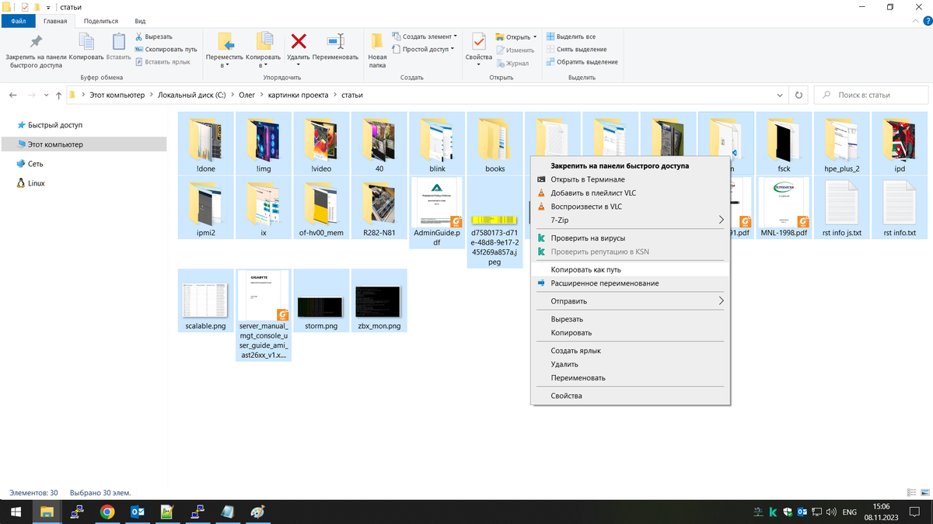Select the zbx_mon.png file
The image size is (933, 524).
[x=379, y=301]
